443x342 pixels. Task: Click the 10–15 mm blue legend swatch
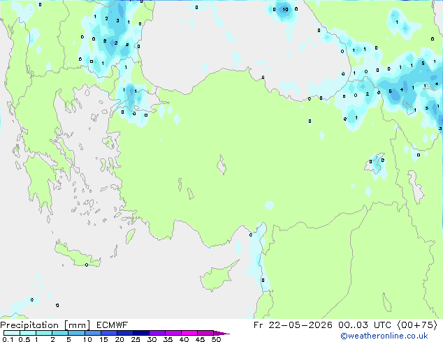tap(92, 333)
